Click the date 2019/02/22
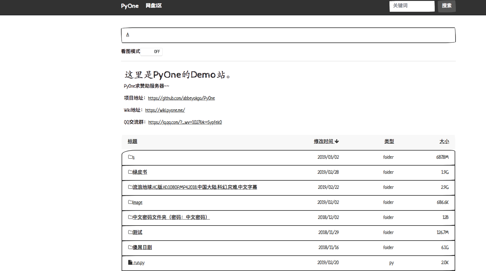Viewport: 486px width, 271px height. point(329,187)
